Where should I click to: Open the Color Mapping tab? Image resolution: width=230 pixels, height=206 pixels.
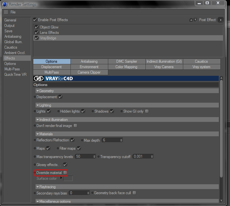point(127,67)
